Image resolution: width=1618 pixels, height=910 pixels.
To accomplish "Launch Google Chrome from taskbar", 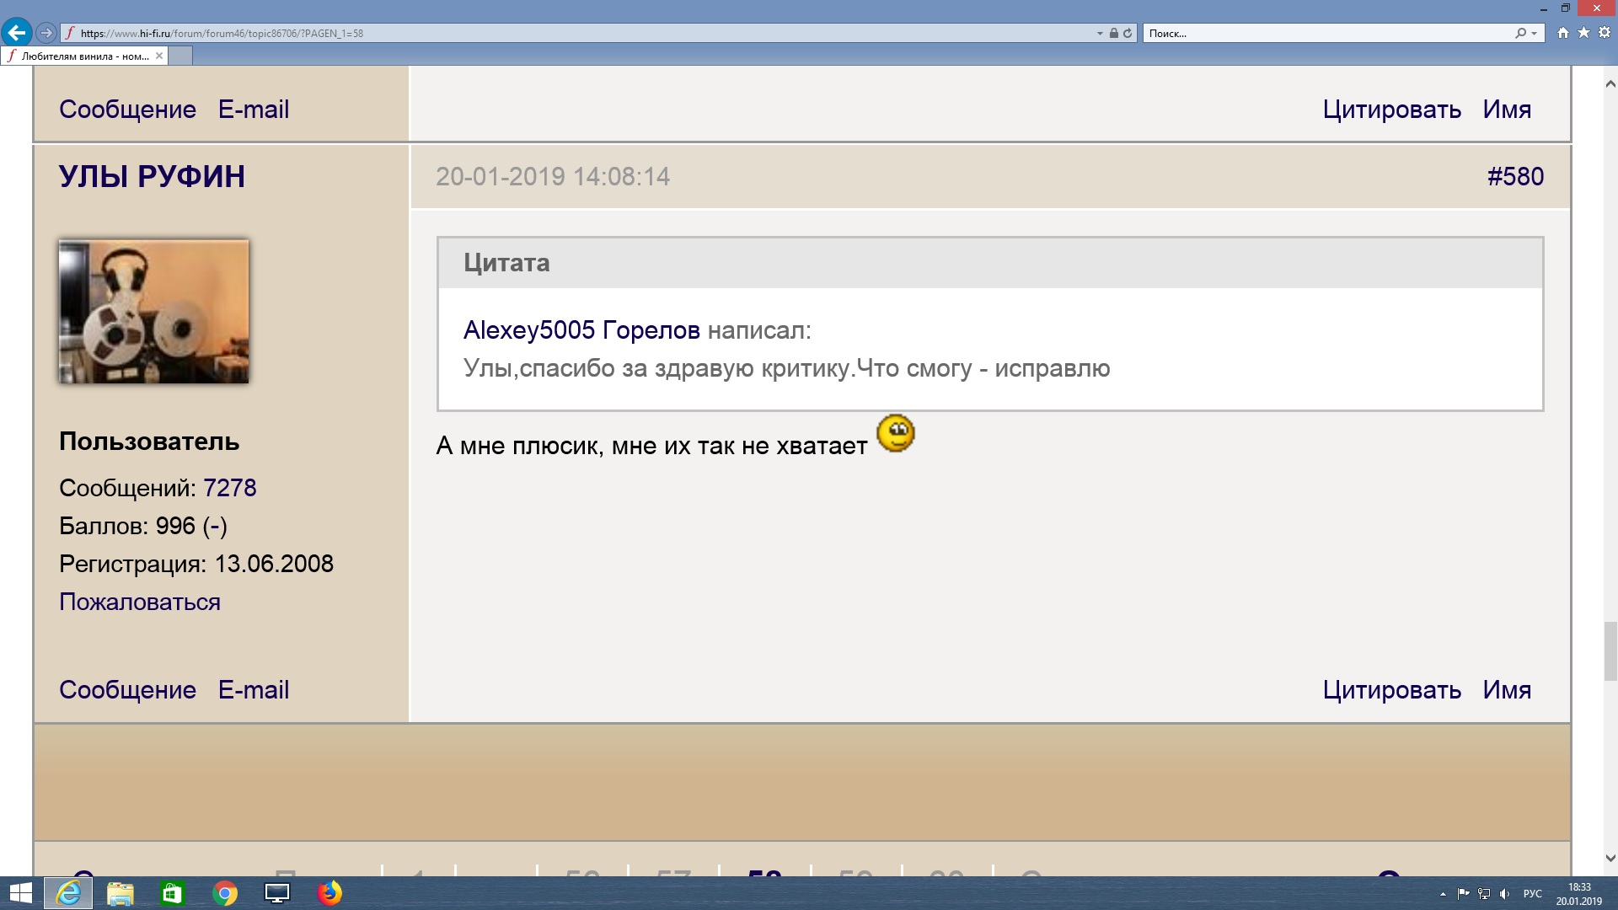I will tap(225, 893).
